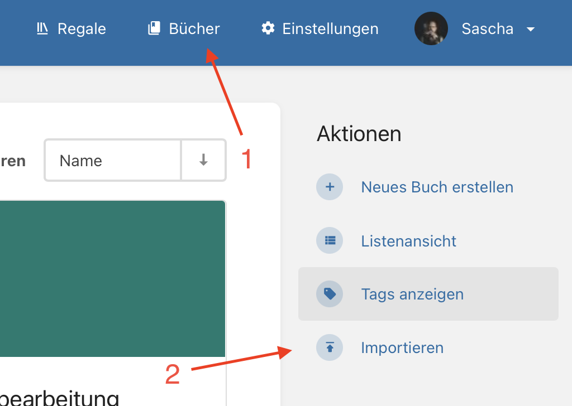Open the Sascha username menu
Screen dimensions: 572x406
click(x=487, y=28)
